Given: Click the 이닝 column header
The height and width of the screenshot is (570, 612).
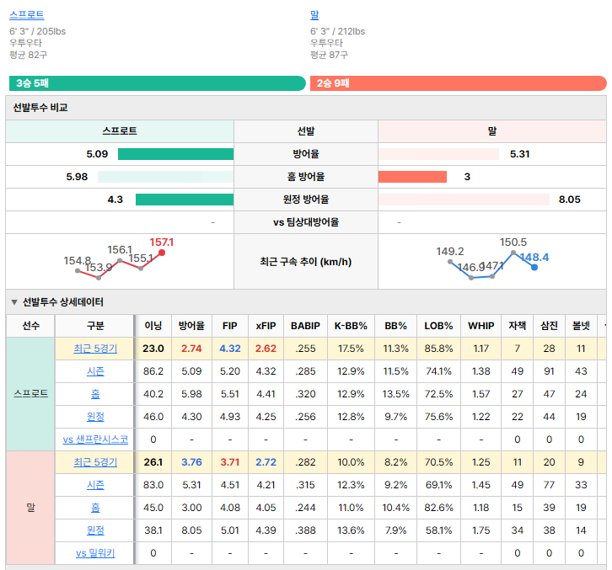Looking at the screenshot, I should coord(153,326).
